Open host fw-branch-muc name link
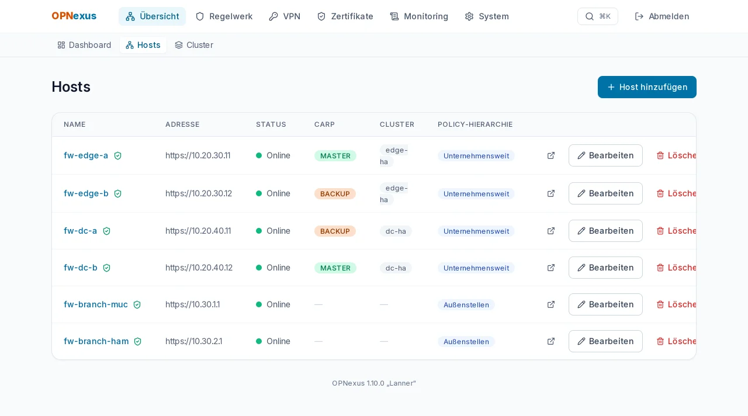 pos(96,304)
